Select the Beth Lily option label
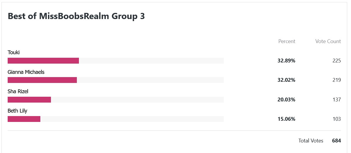The width and height of the screenshot is (351, 153). point(17,111)
